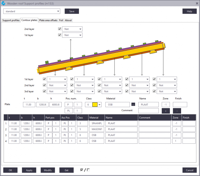Toggle the upper 2nd layer checkbox
The height and width of the screenshot is (176, 200).
pos(59,29)
